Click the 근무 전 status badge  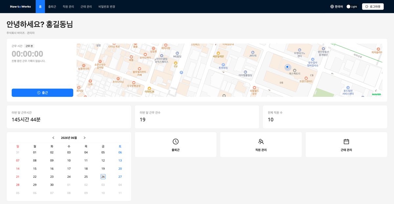pos(30,46)
